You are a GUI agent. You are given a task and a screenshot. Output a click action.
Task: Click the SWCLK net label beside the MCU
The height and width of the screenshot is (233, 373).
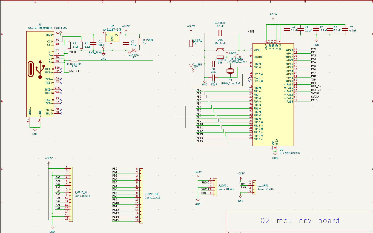[x=315, y=97]
